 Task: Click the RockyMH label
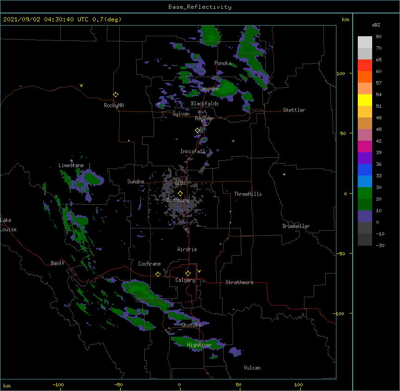click(114, 105)
